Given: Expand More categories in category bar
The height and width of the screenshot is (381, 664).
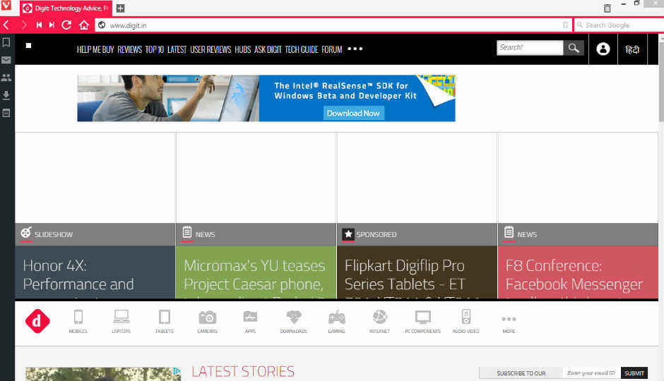Looking at the screenshot, I should pyautogui.click(x=509, y=323).
